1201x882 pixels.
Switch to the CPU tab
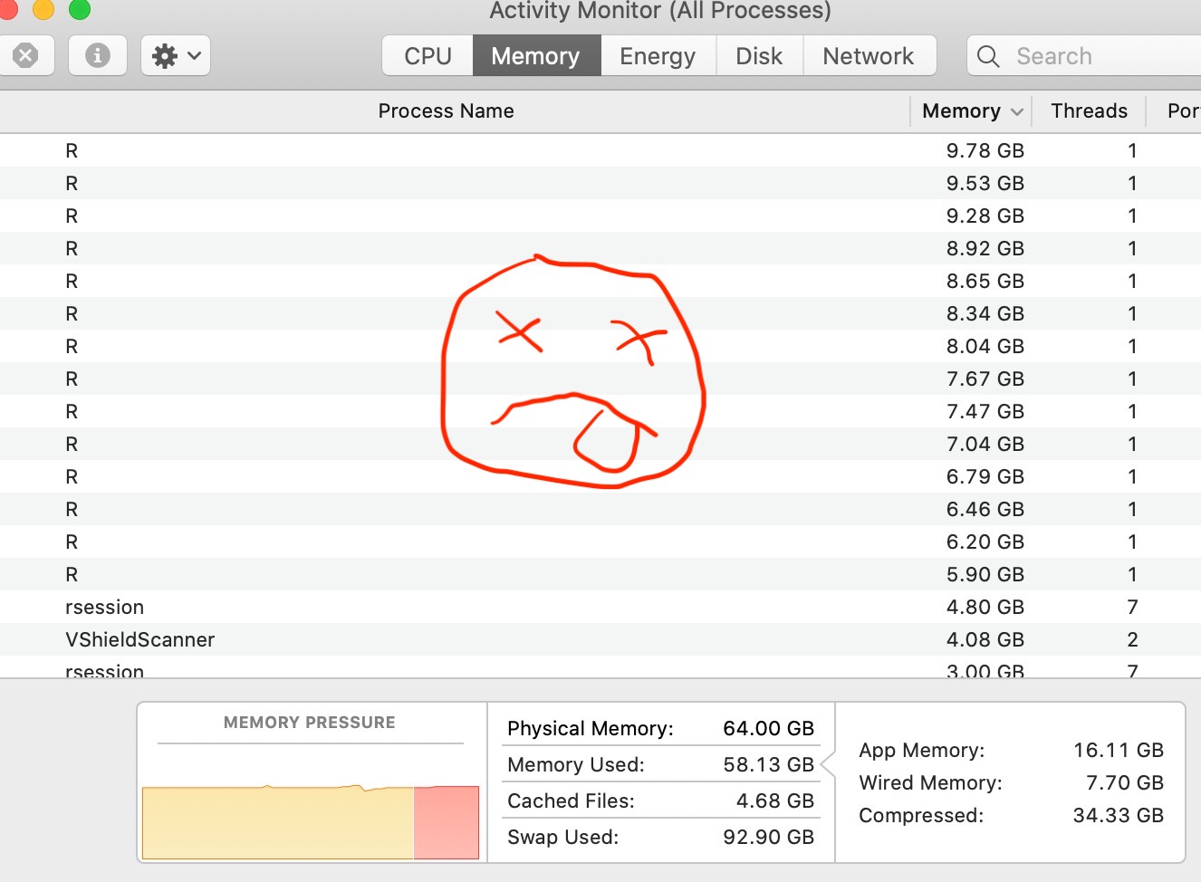[x=426, y=55]
